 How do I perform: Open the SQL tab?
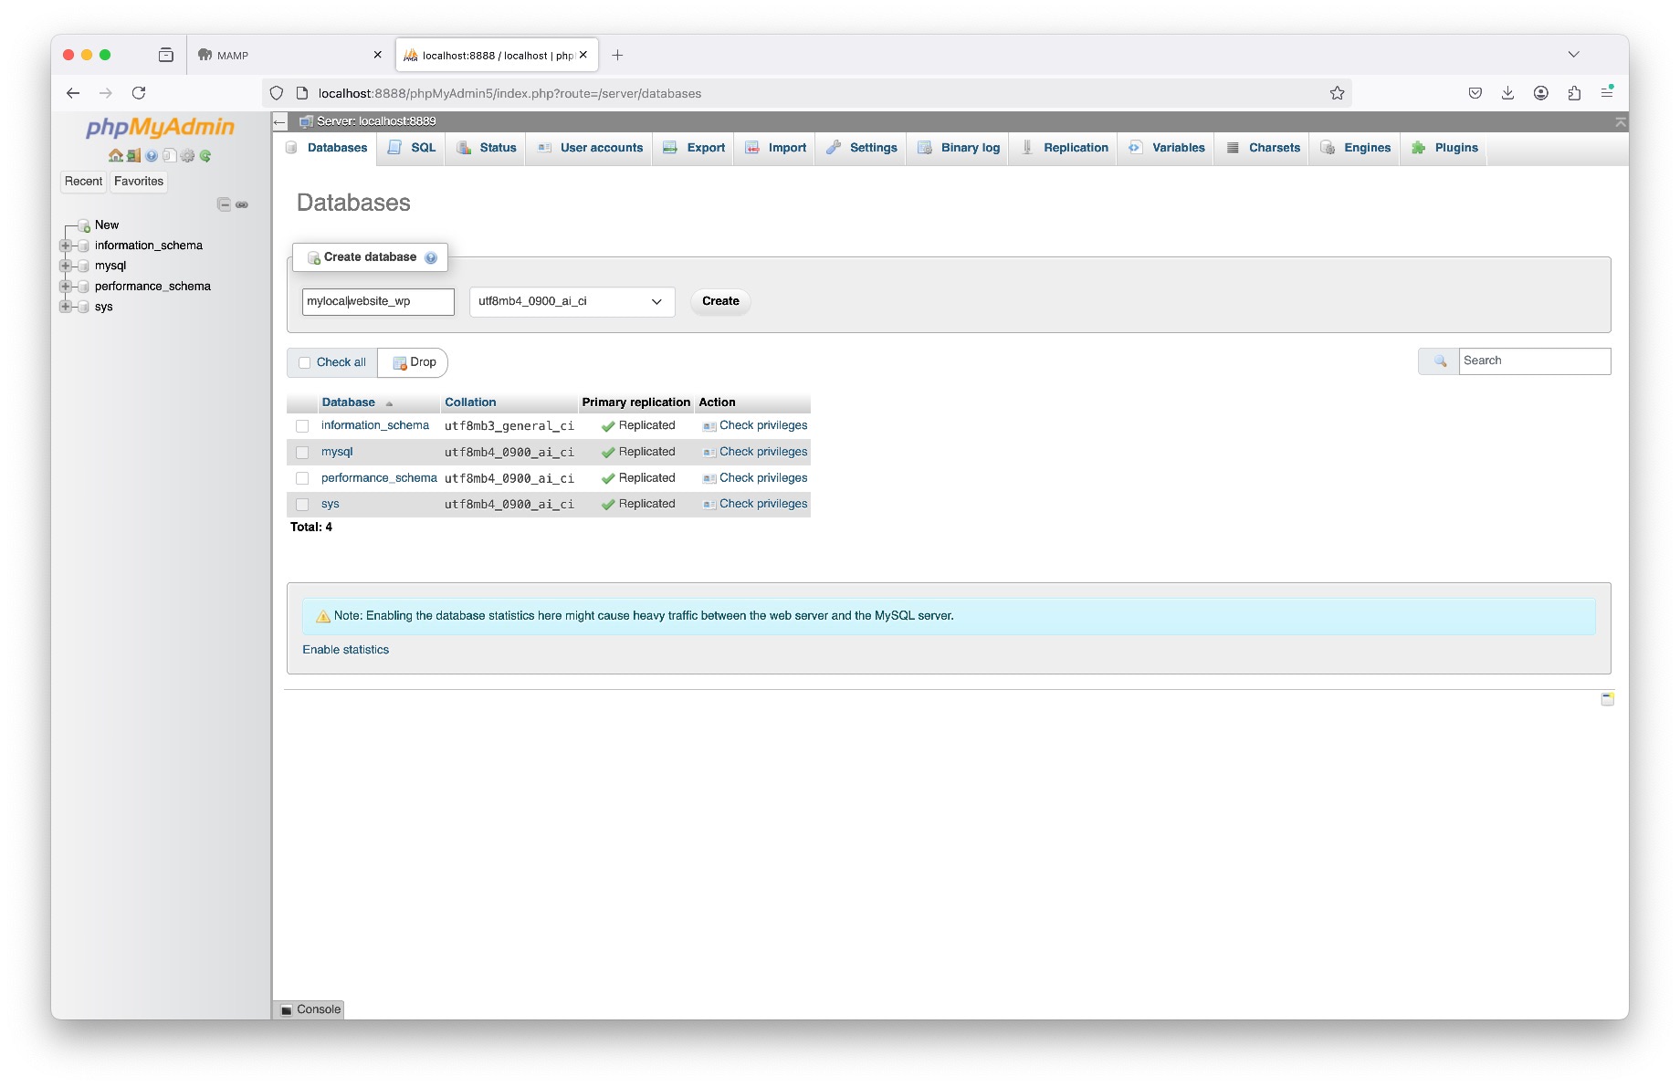[413, 148]
